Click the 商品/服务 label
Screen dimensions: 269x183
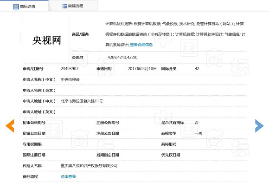coord(80,34)
